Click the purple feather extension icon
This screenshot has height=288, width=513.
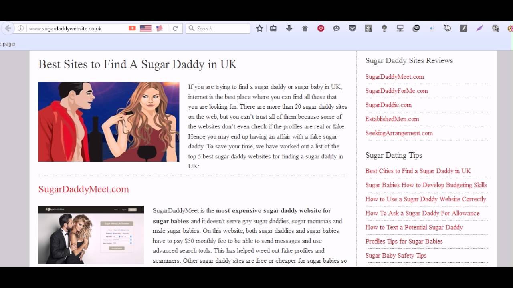click(x=479, y=28)
